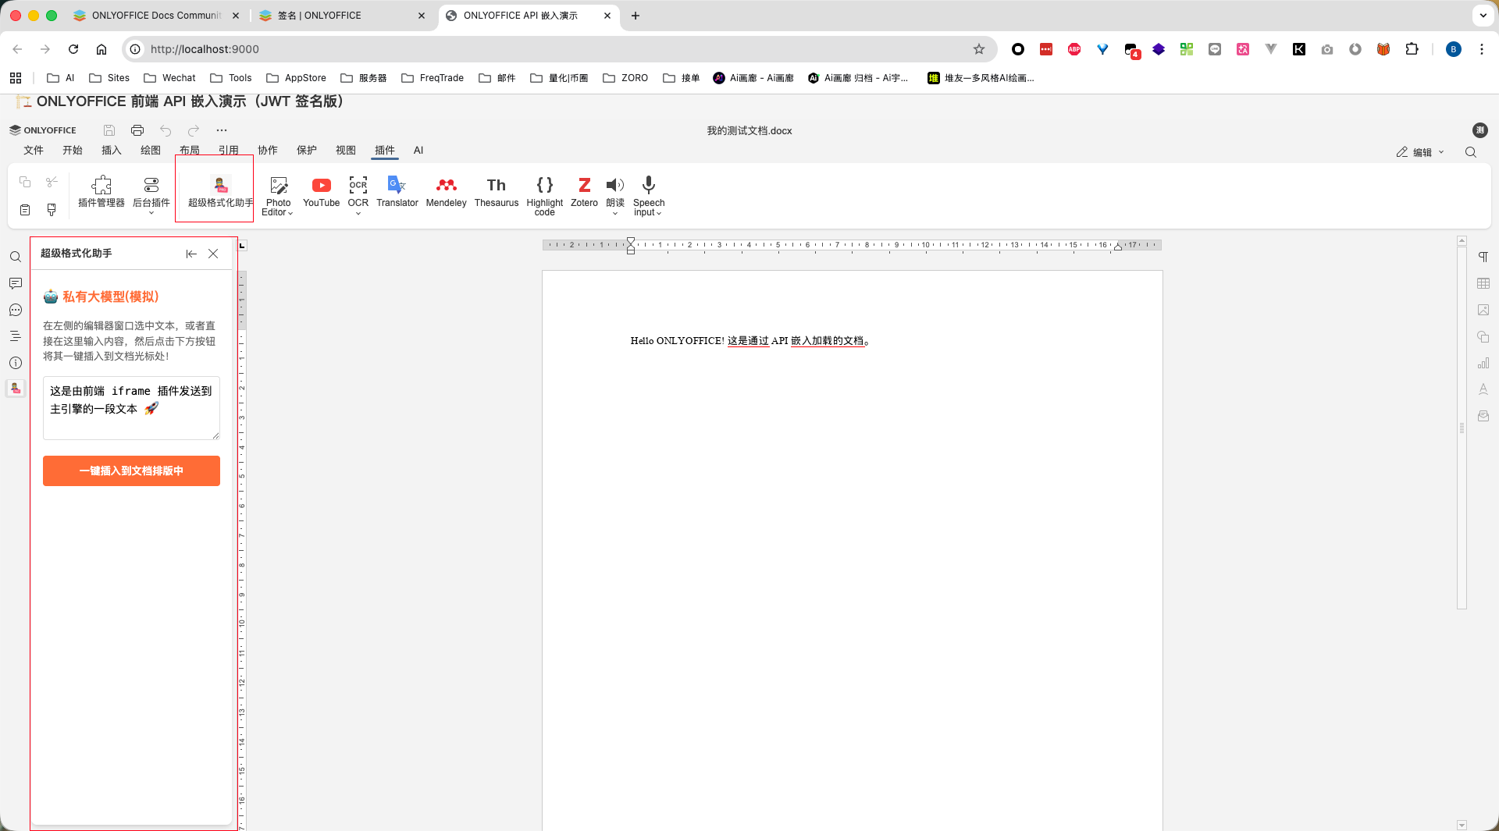
Task: Open the Headings navigation panel
Action: click(16, 336)
